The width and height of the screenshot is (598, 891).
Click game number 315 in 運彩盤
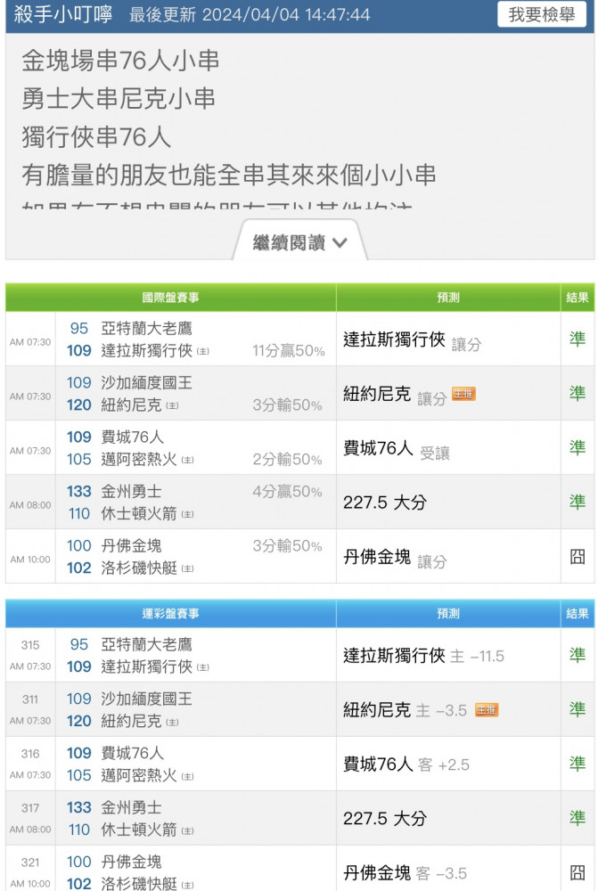(30, 645)
